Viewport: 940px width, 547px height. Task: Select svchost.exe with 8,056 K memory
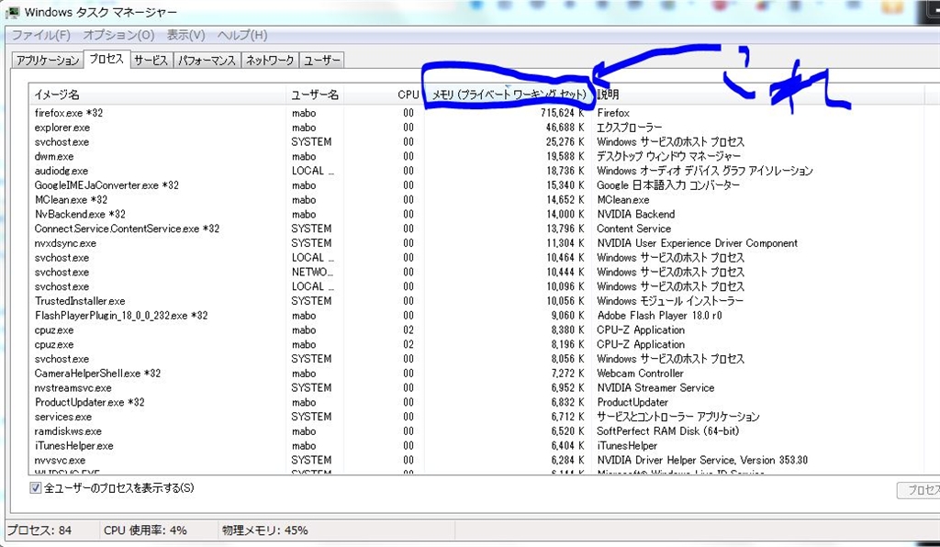[476, 359]
